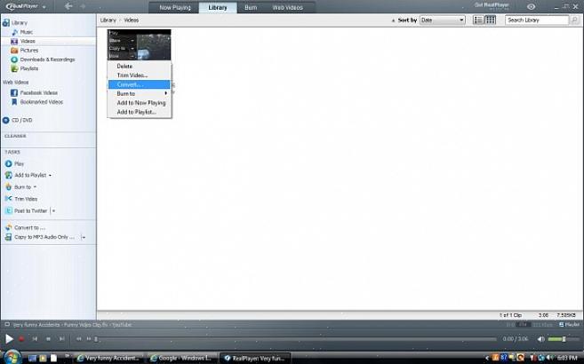Click the rewind button

78,339
